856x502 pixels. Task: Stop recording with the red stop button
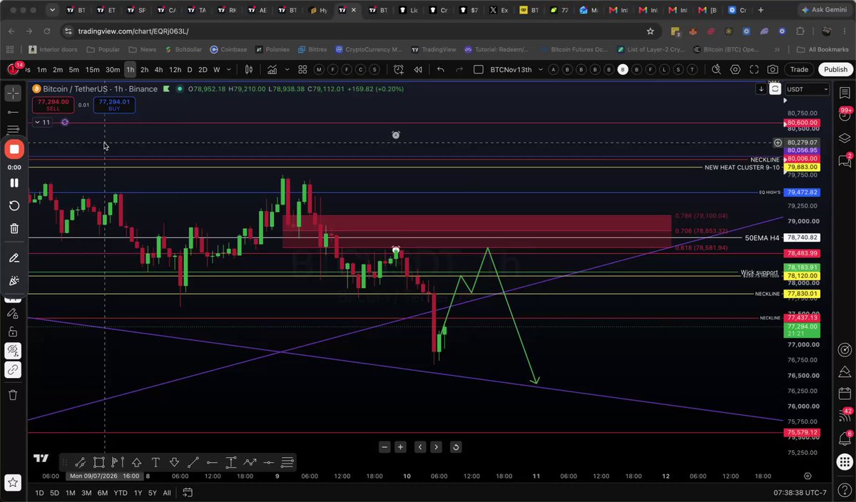click(14, 149)
